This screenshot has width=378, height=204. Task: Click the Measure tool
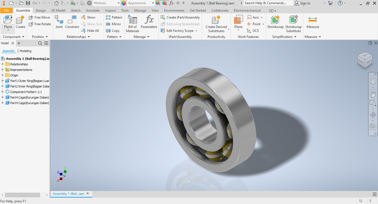point(313,22)
